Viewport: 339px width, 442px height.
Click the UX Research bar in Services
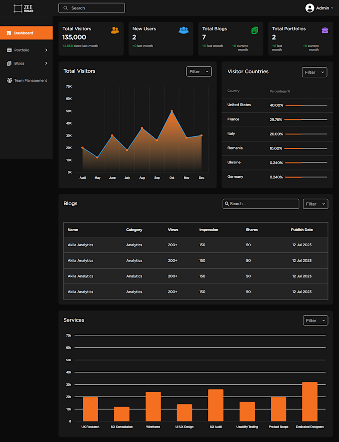91,409
